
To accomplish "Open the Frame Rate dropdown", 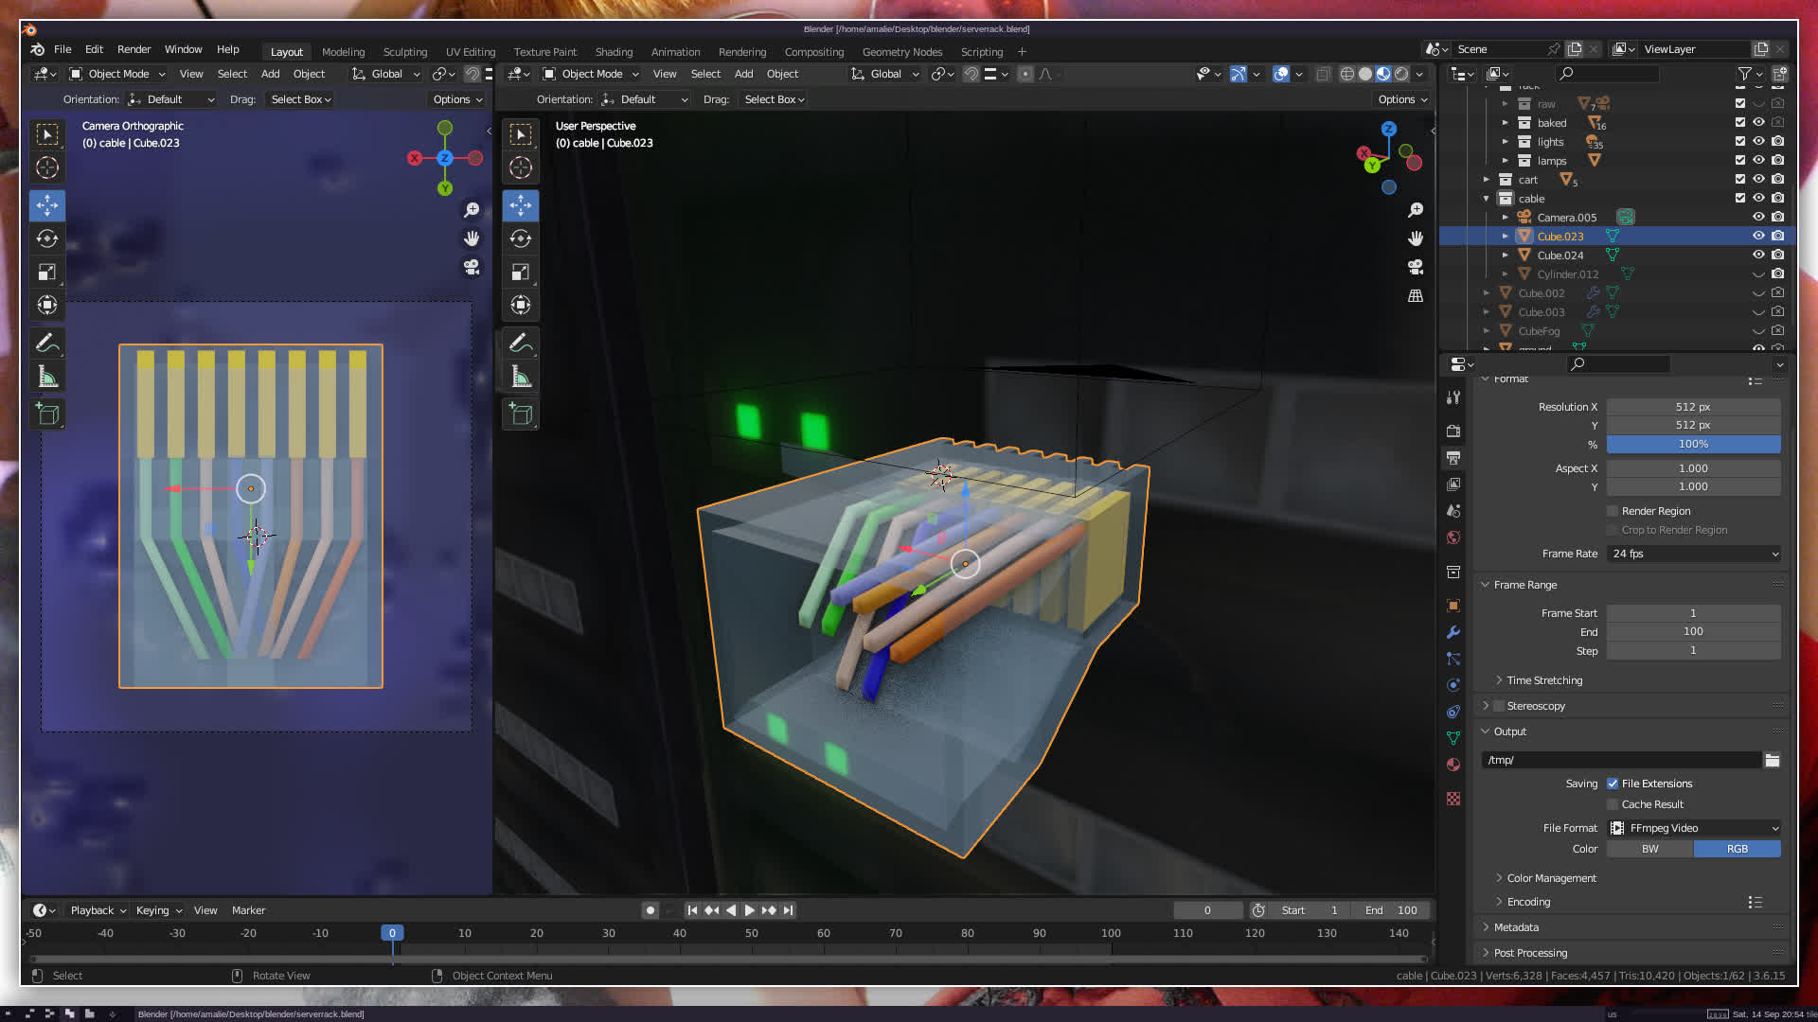I will (1694, 554).
